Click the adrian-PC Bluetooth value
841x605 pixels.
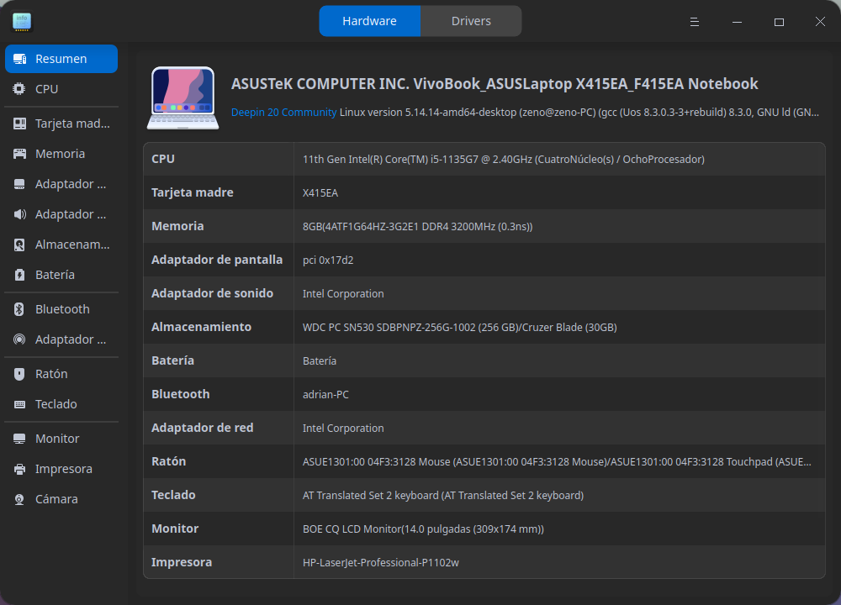click(325, 394)
